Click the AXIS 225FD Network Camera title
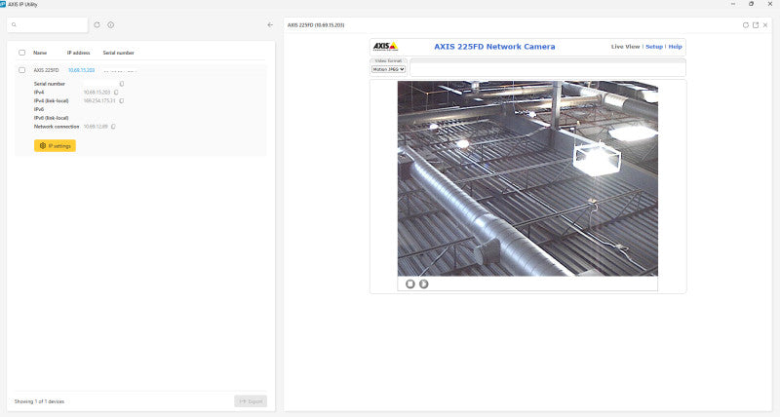The image size is (780, 417). click(494, 47)
